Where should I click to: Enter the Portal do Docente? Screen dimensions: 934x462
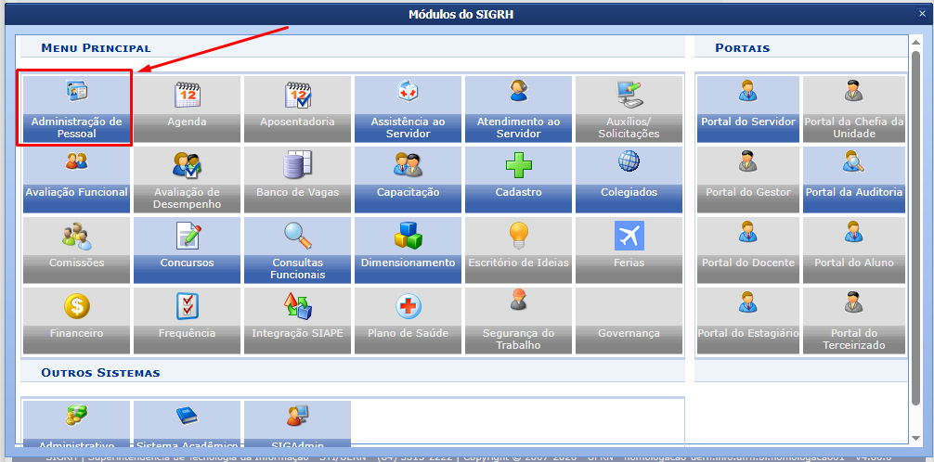[x=747, y=249]
